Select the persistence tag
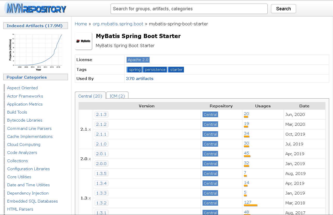Screen dimensions: 333x215 (155, 70)
